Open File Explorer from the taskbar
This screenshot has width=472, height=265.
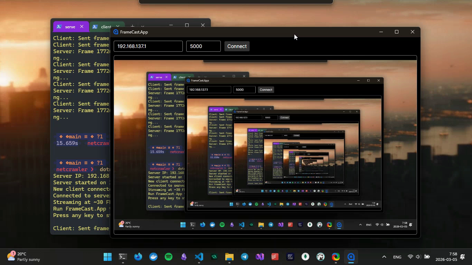pyautogui.click(x=229, y=257)
